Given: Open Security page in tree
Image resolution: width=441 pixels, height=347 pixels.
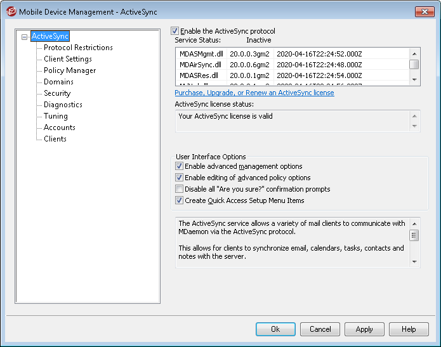Looking at the screenshot, I should pyautogui.click(x=57, y=93).
